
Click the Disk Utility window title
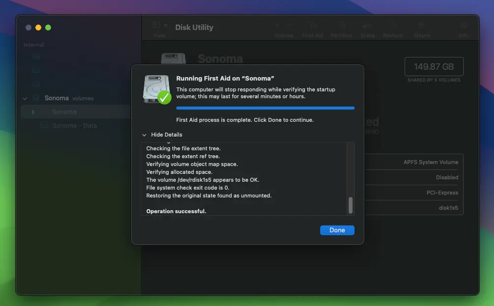coord(194,27)
